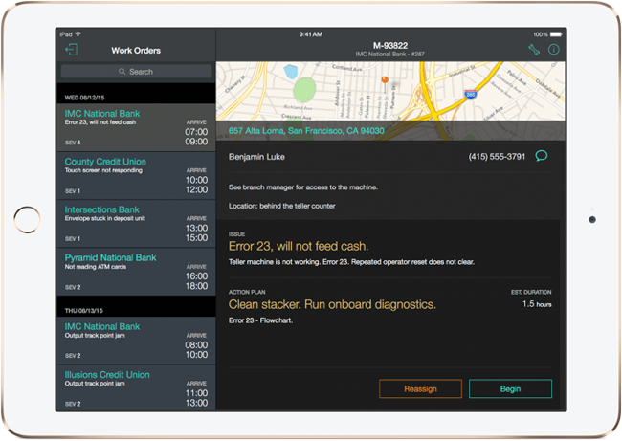Screen dimensions: 622x441
Task: Click the magnifier icon in Search
Action: 122,72
